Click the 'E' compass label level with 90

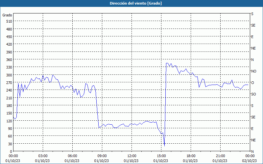(x=252, y=129)
